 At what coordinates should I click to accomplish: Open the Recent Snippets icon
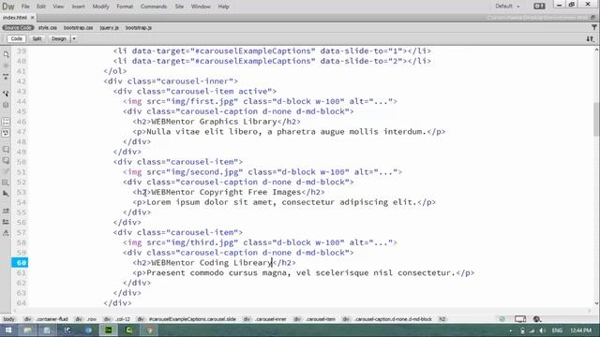point(6,183)
